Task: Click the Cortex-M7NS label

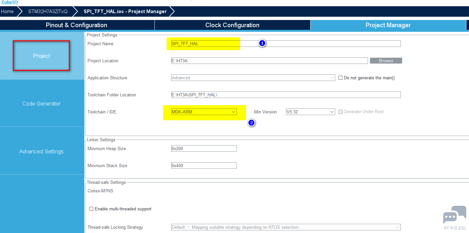Action: (100, 191)
